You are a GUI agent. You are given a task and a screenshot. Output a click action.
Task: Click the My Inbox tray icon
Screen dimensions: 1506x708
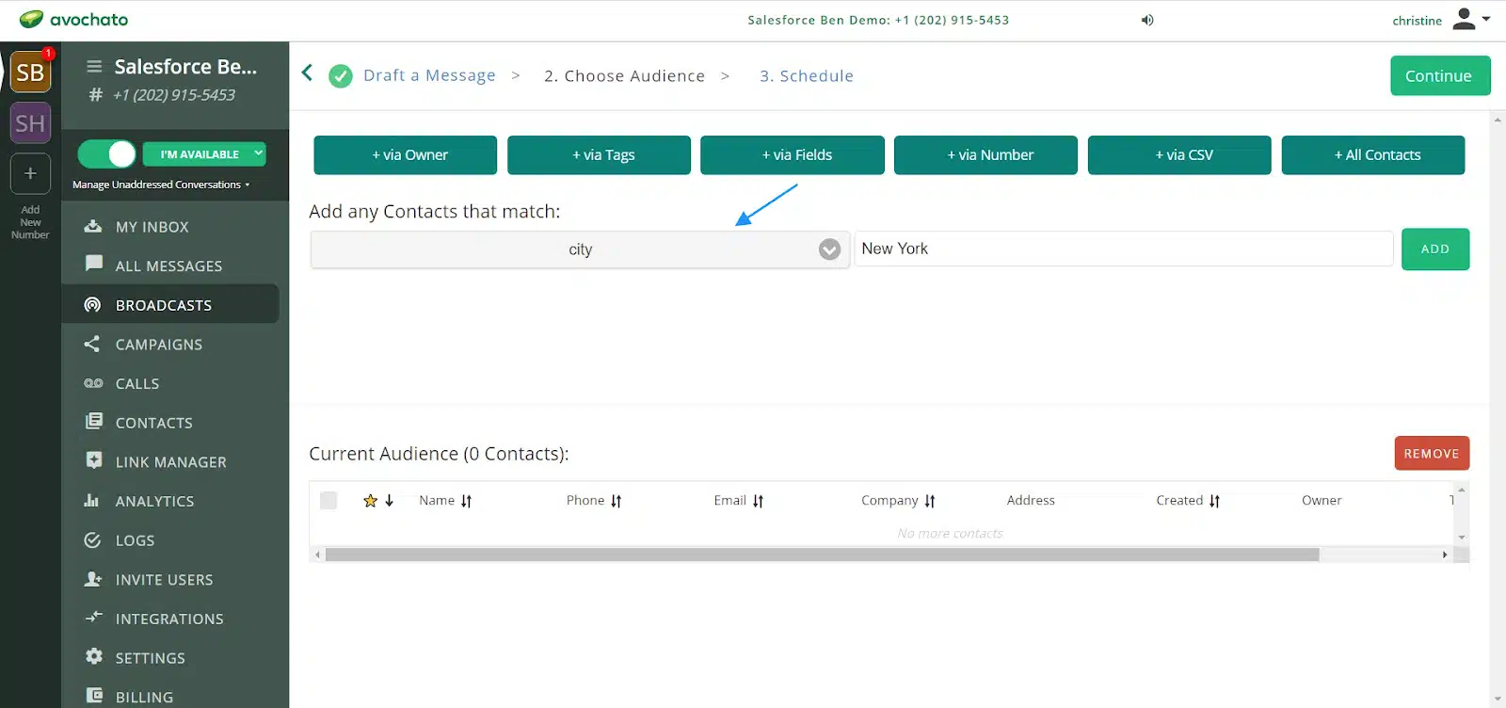(x=93, y=226)
